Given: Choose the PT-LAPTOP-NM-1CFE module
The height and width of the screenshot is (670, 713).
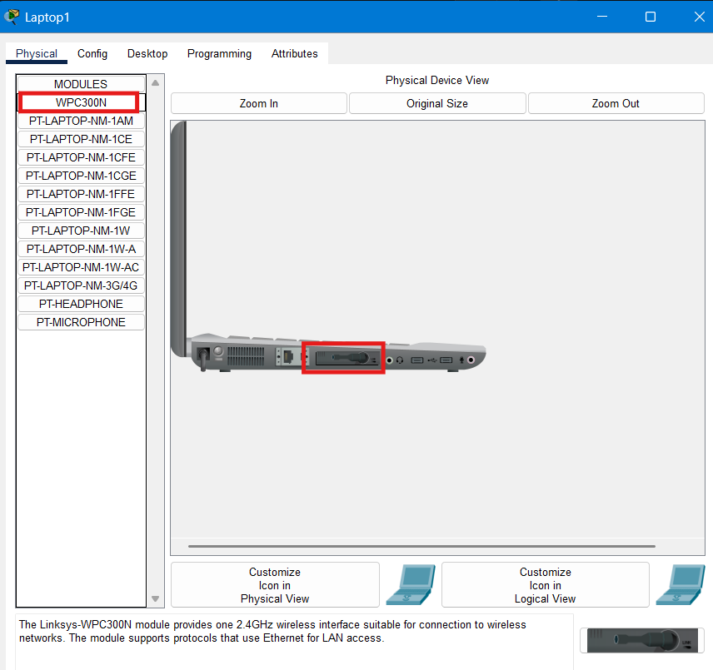Looking at the screenshot, I should click(81, 157).
